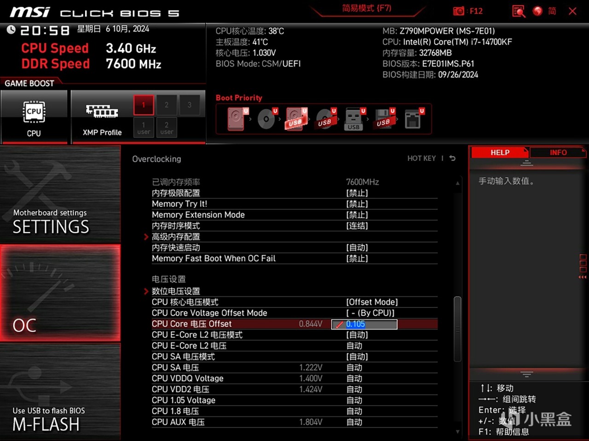Open Memory Fast Boot When OC Fail dropdown
The image size is (589, 441).
[357, 259]
